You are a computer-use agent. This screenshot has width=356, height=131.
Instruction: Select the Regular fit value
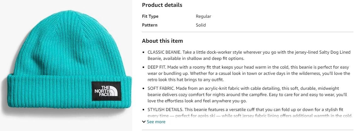point(203,17)
